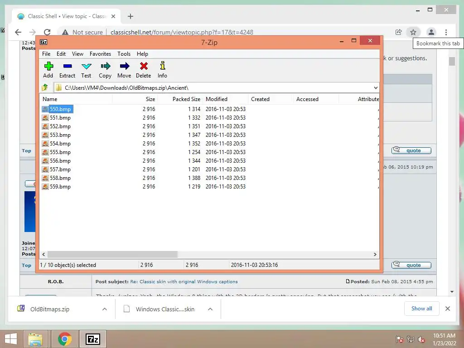Click the muted volume tray icon
Viewport: 464px width, 348px height.
click(422, 340)
